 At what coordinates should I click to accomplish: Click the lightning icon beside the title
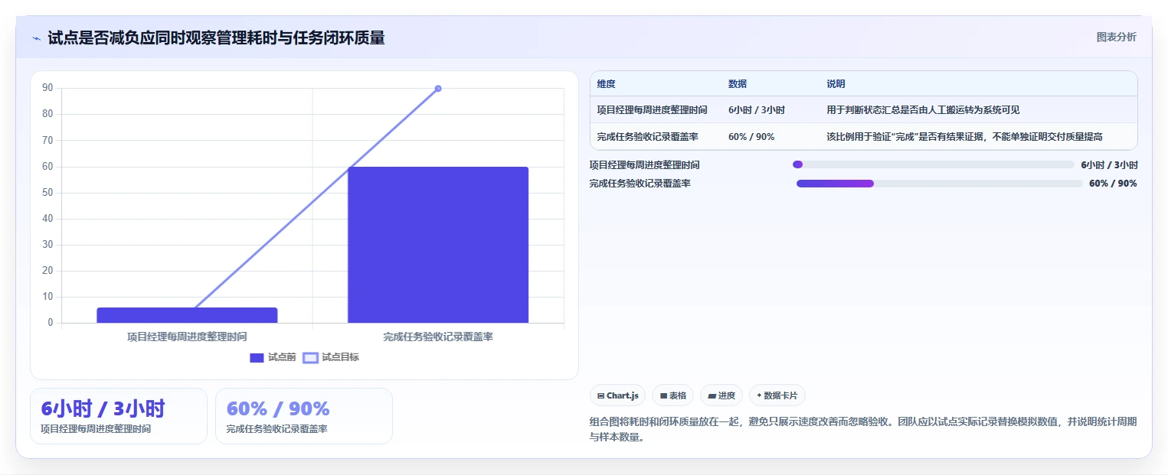(x=37, y=38)
